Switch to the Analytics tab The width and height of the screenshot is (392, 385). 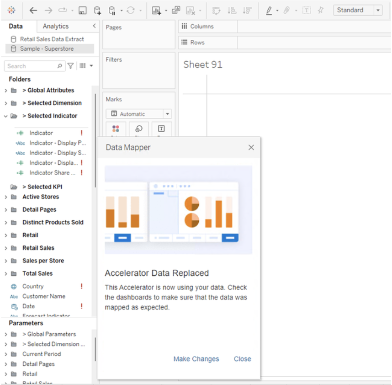pyautogui.click(x=55, y=26)
